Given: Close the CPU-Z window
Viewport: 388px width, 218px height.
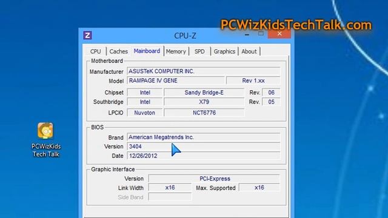Looking at the screenshot, I should 279,34.
